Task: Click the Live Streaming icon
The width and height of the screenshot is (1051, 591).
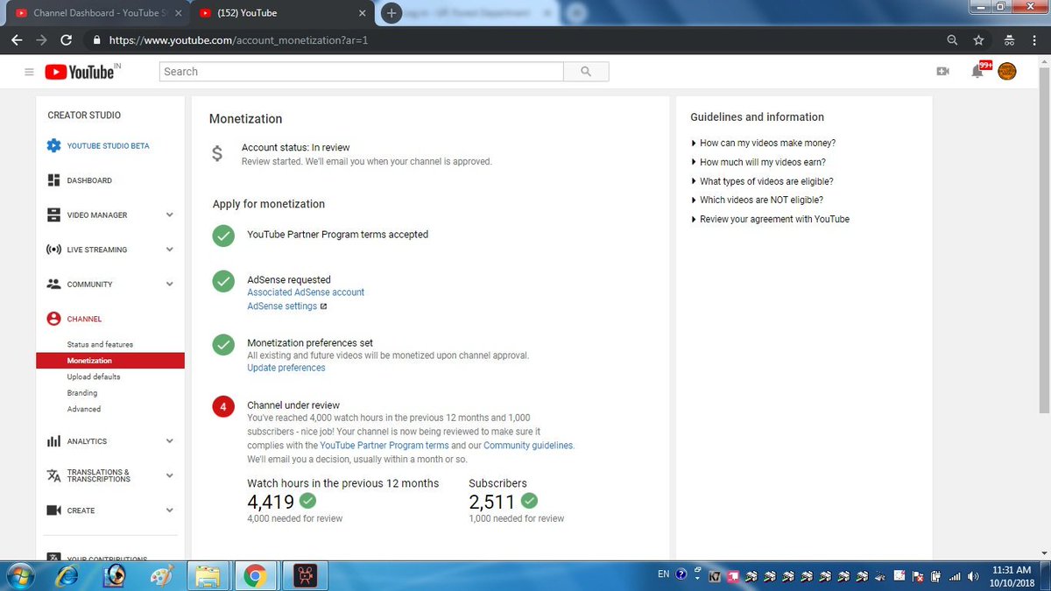Action: coord(53,250)
